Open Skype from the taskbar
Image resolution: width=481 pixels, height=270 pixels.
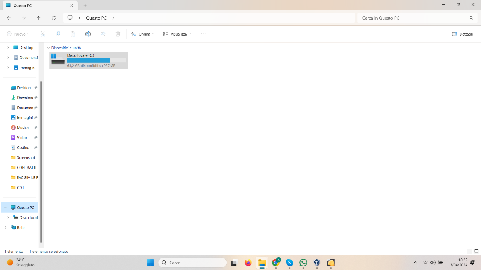289,262
